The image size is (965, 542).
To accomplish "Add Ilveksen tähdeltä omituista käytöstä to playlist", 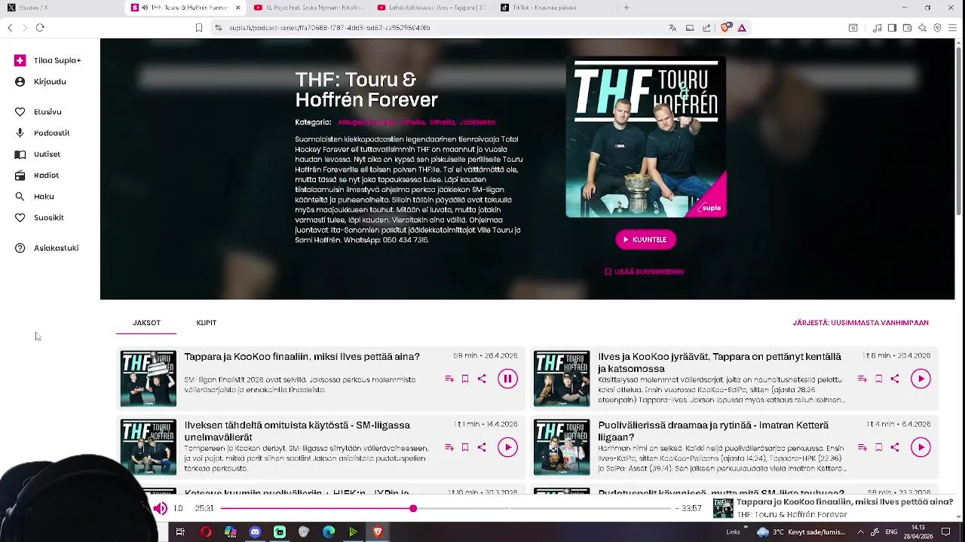I will pyautogui.click(x=449, y=447).
